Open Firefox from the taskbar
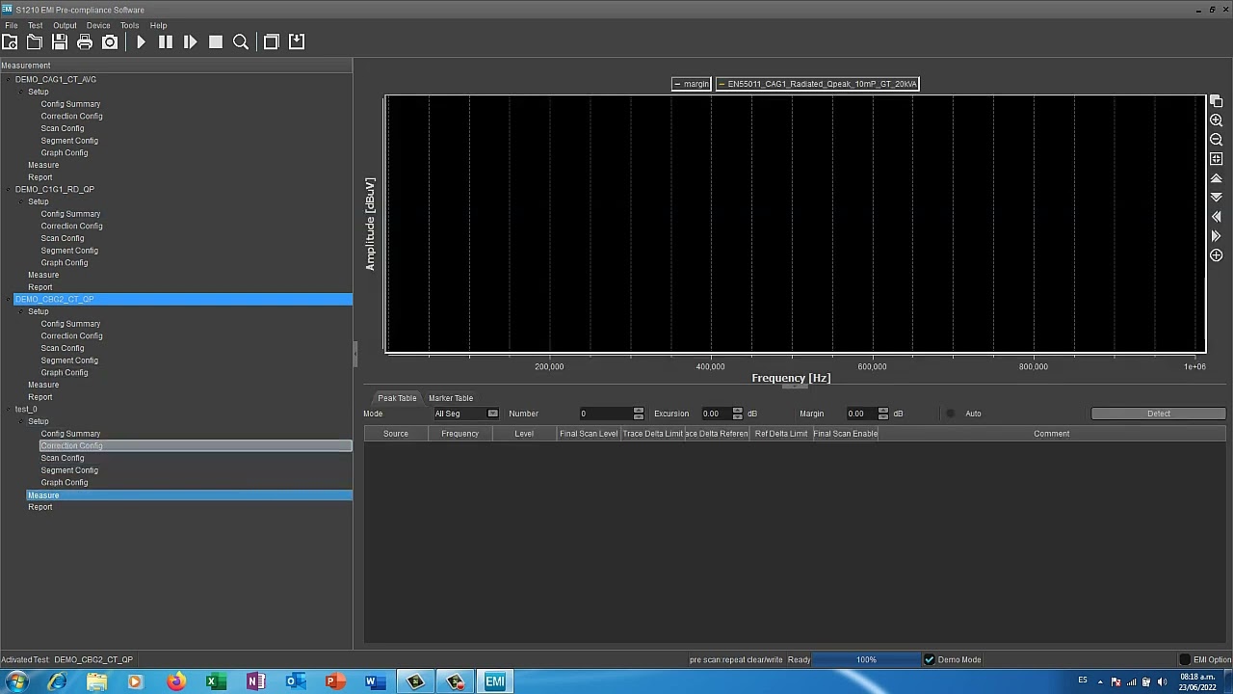Screen dimensions: 1233x694 [x=175, y=681]
